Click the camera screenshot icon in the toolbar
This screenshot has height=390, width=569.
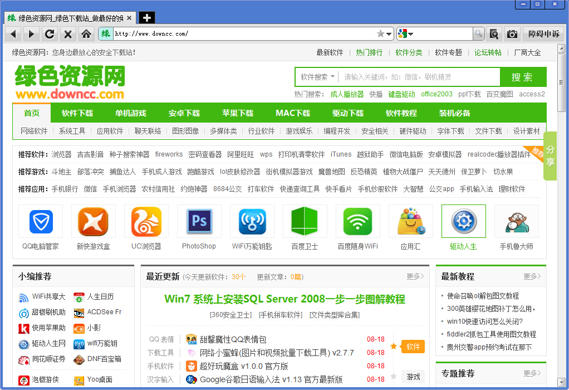pyautogui.click(x=512, y=33)
